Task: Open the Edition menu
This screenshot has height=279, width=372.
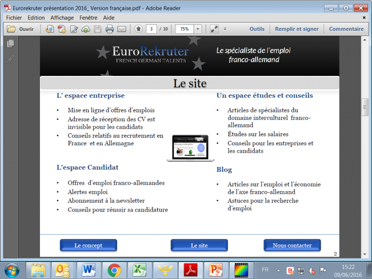Action: tap(36, 18)
